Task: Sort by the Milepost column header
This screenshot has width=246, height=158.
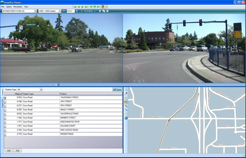Action: point(13,94)
